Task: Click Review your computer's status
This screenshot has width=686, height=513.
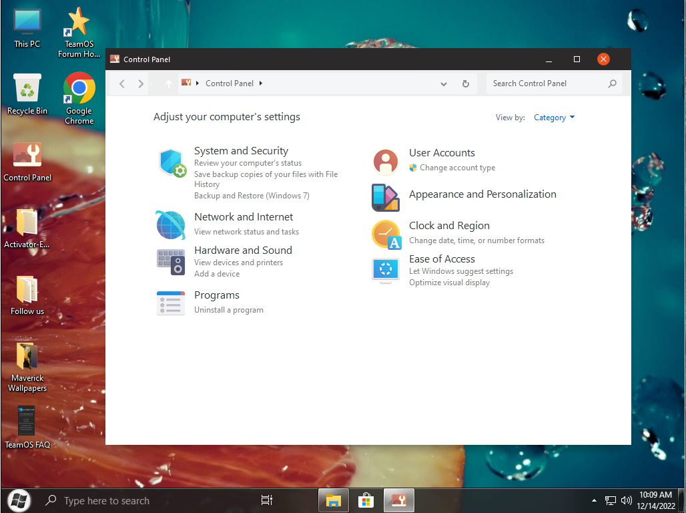Action: [x=248, y=163]
